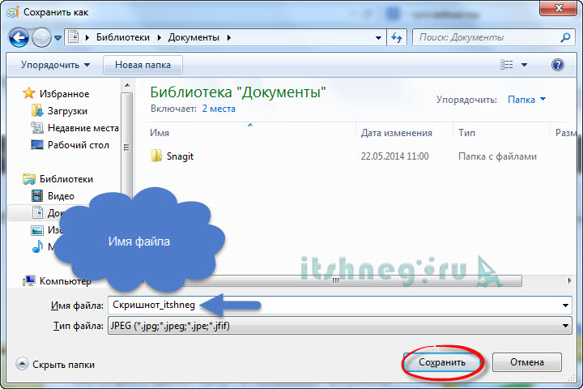Open the Упорядочить: Папка arrangement dropdown

coord(526,100)
